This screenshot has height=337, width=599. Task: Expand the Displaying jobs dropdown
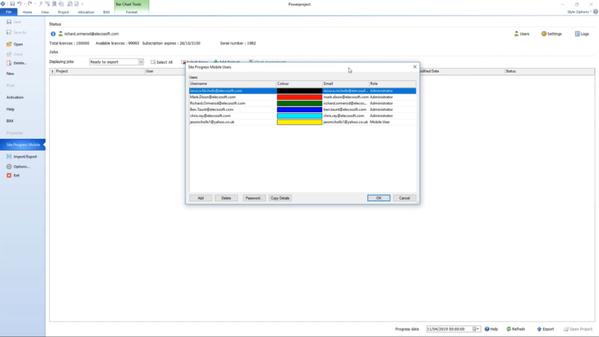pyautogui.click(x=140, y=62)
